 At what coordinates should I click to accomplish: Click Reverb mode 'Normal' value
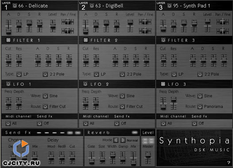click(x=132, y=140)
